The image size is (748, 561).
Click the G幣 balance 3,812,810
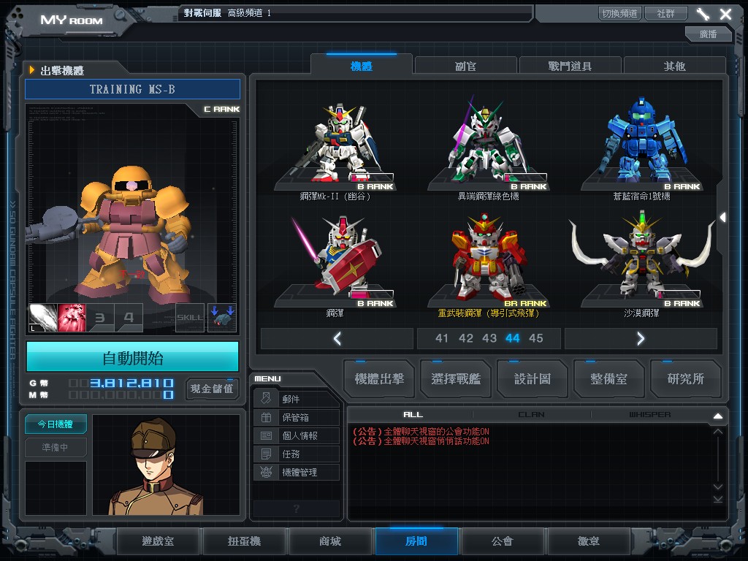tap(131, 383)
